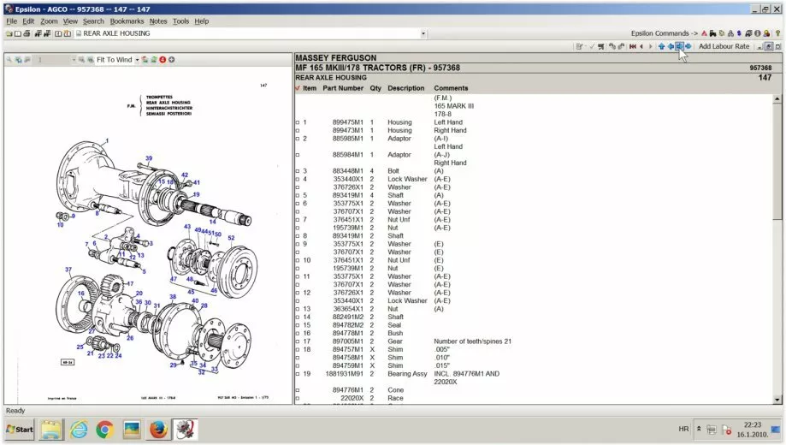Click the Qty column header
This screenshot has width=786, height=445.
click(375, 88)
